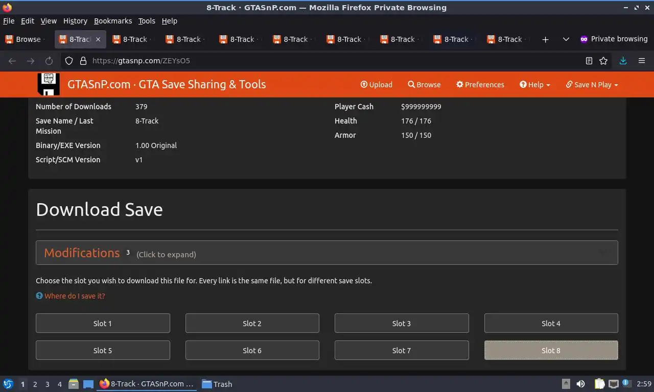The width and height of the screenshot is (654, 392).
Task: Click the Firefox icon in title bar
Action: tap(7, 8)
